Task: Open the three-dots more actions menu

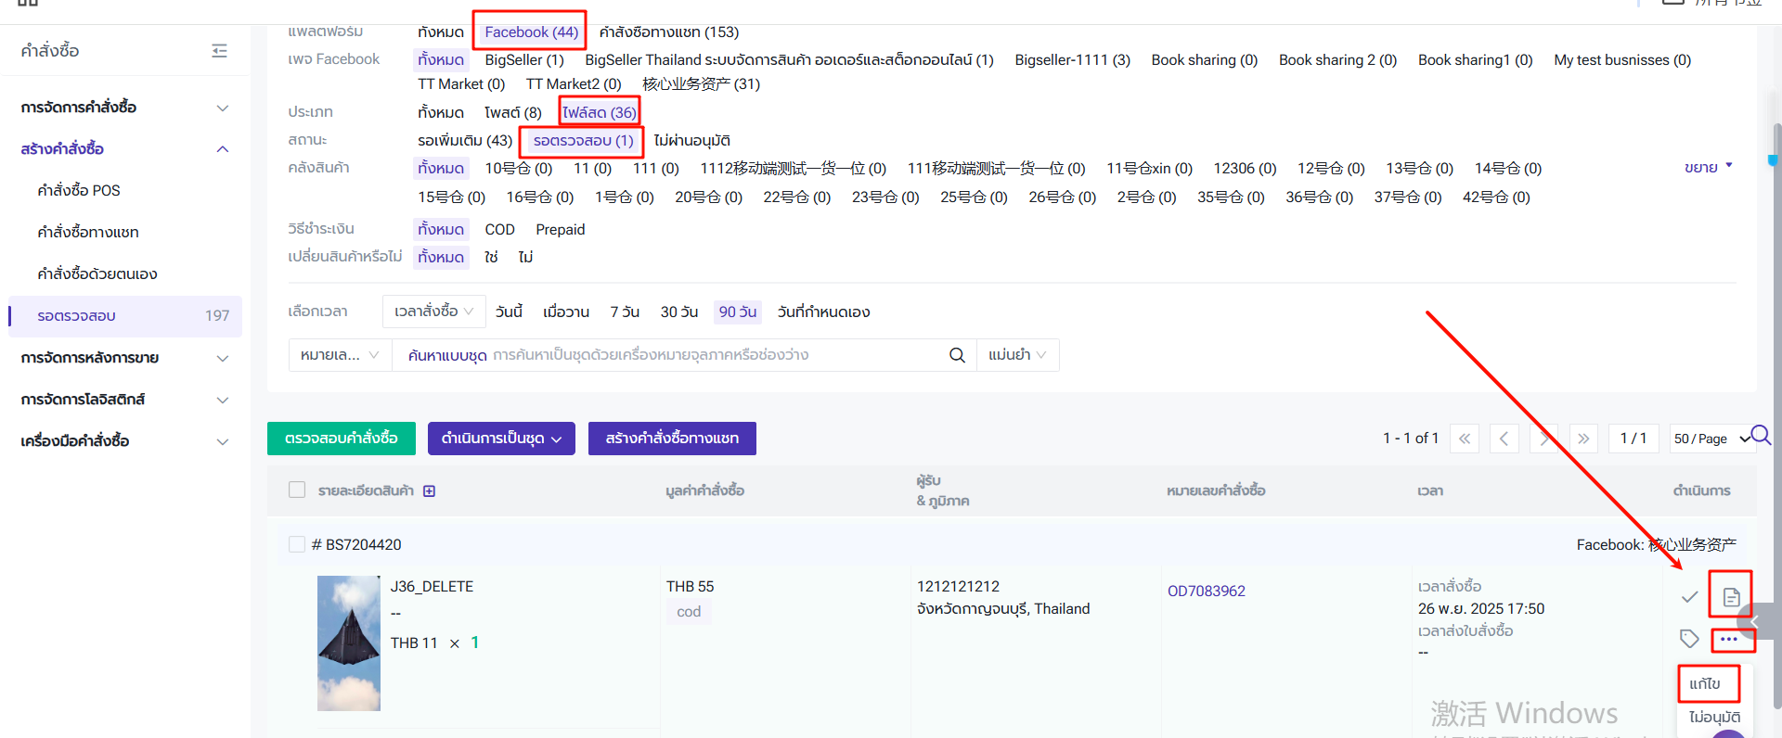Action: click(1728, 639)
